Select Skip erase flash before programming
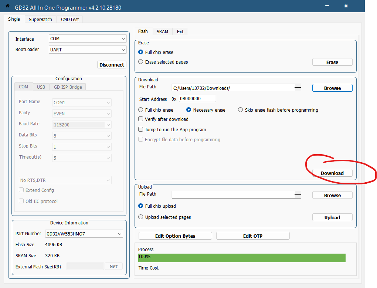The image size is (377, 288). coord(241,110)
